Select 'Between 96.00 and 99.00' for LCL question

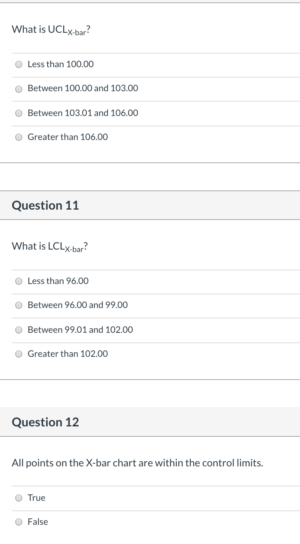(18, 305)
